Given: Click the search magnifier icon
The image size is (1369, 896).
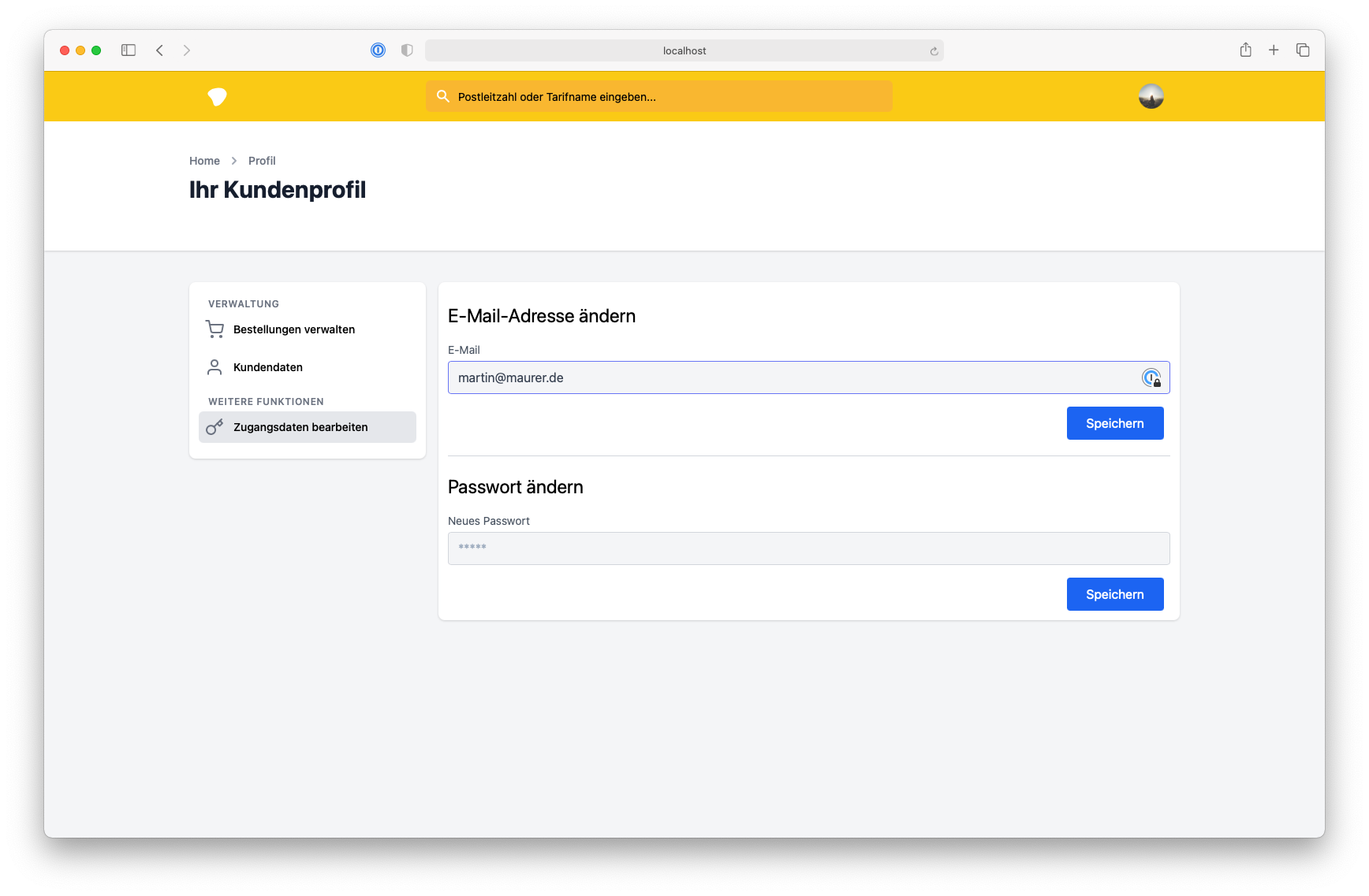Looking at the screenshot, I should click(x=443, y=96).
